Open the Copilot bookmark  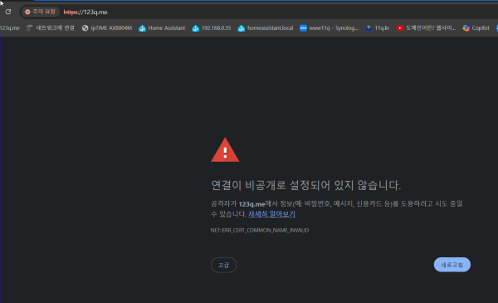(x=476, y=28)
